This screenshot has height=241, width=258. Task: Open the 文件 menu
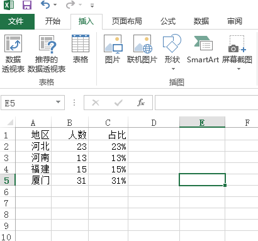click(x=17, y=21)
